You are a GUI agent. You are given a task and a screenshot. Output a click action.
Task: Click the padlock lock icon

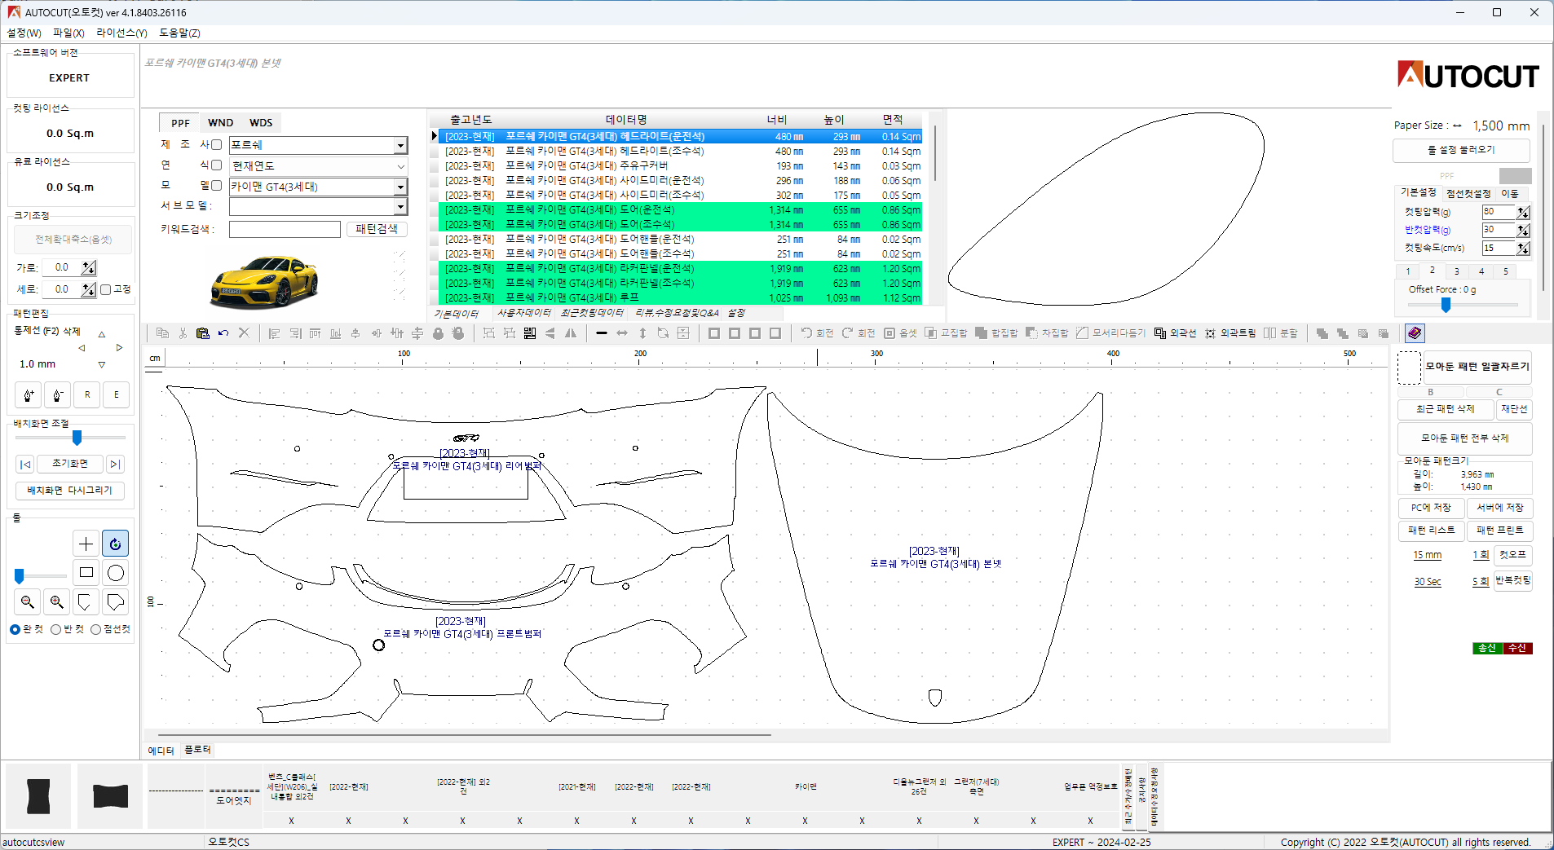438,333
